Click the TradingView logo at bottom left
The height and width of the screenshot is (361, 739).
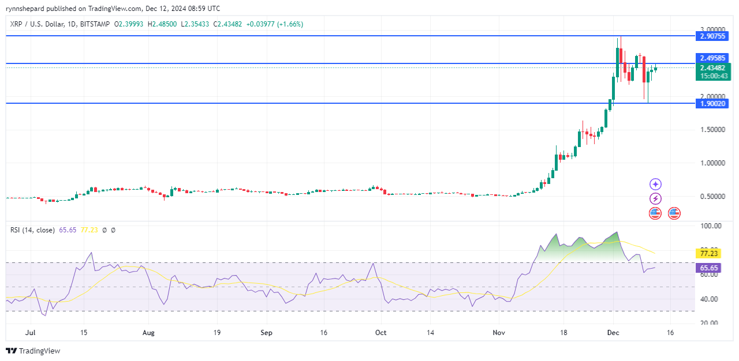click(33, 351)
